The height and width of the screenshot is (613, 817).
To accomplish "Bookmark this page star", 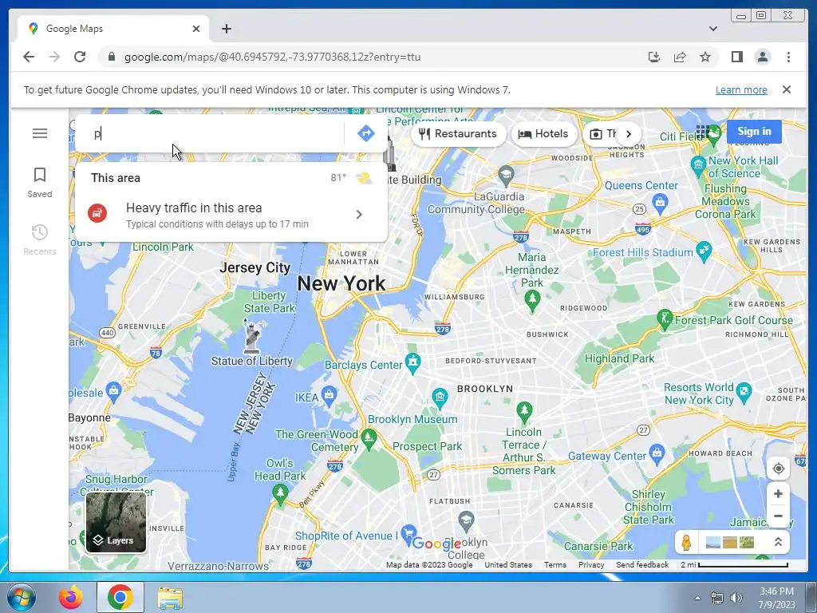I will (x=705, y=57).
